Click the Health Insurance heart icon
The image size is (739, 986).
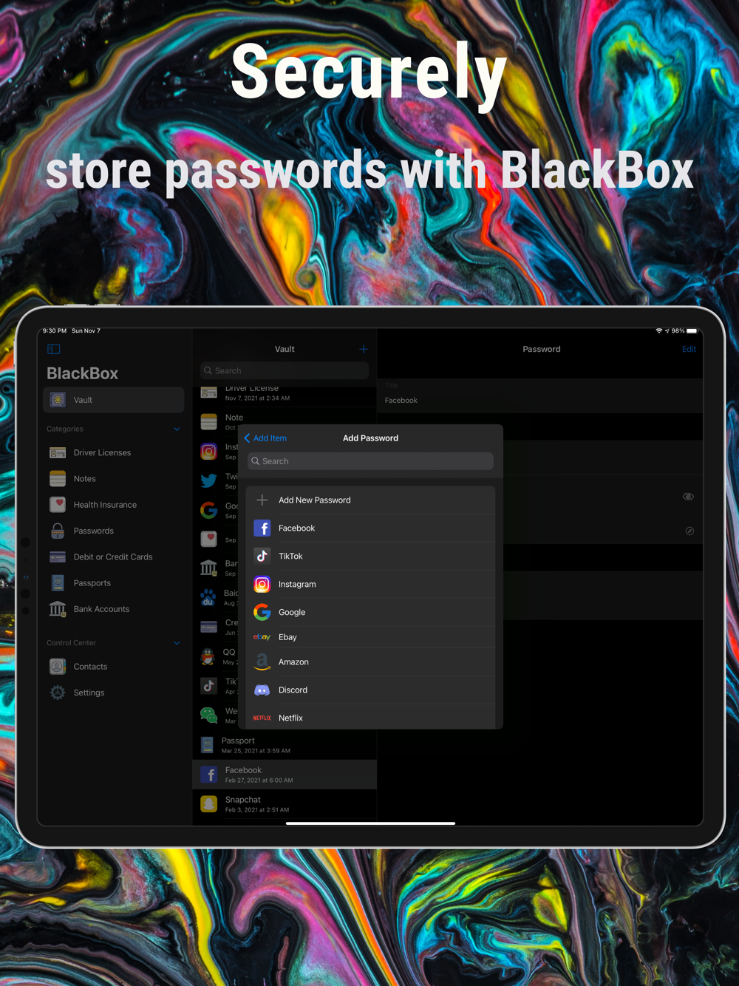click(x=58, y=505)
